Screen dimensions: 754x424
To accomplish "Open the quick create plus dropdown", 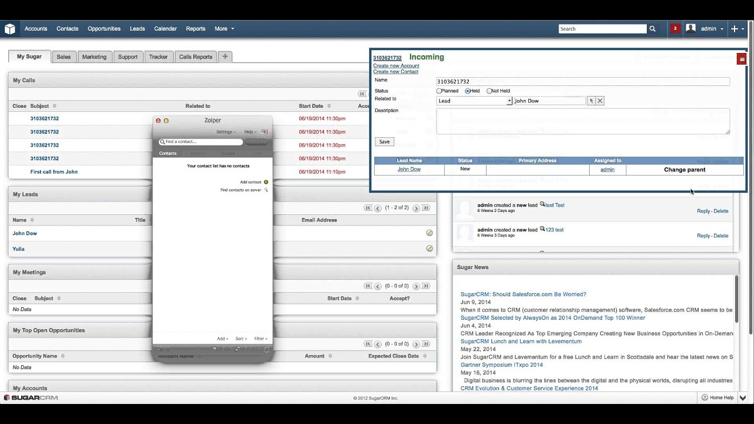I will (738, 28).
